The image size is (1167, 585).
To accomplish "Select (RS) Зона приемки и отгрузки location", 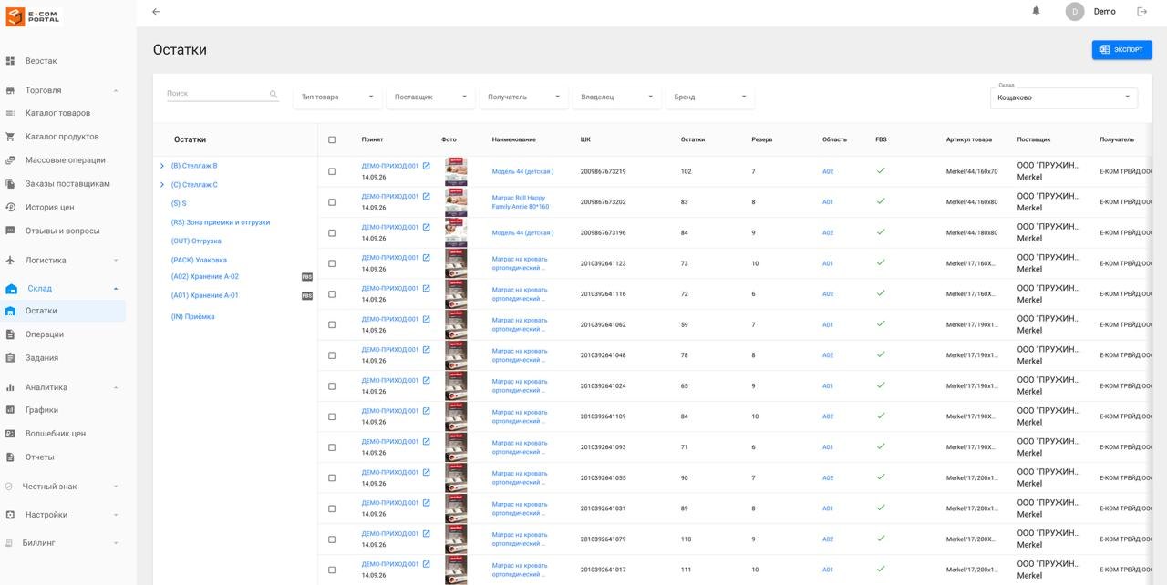I will click(221, 222).
